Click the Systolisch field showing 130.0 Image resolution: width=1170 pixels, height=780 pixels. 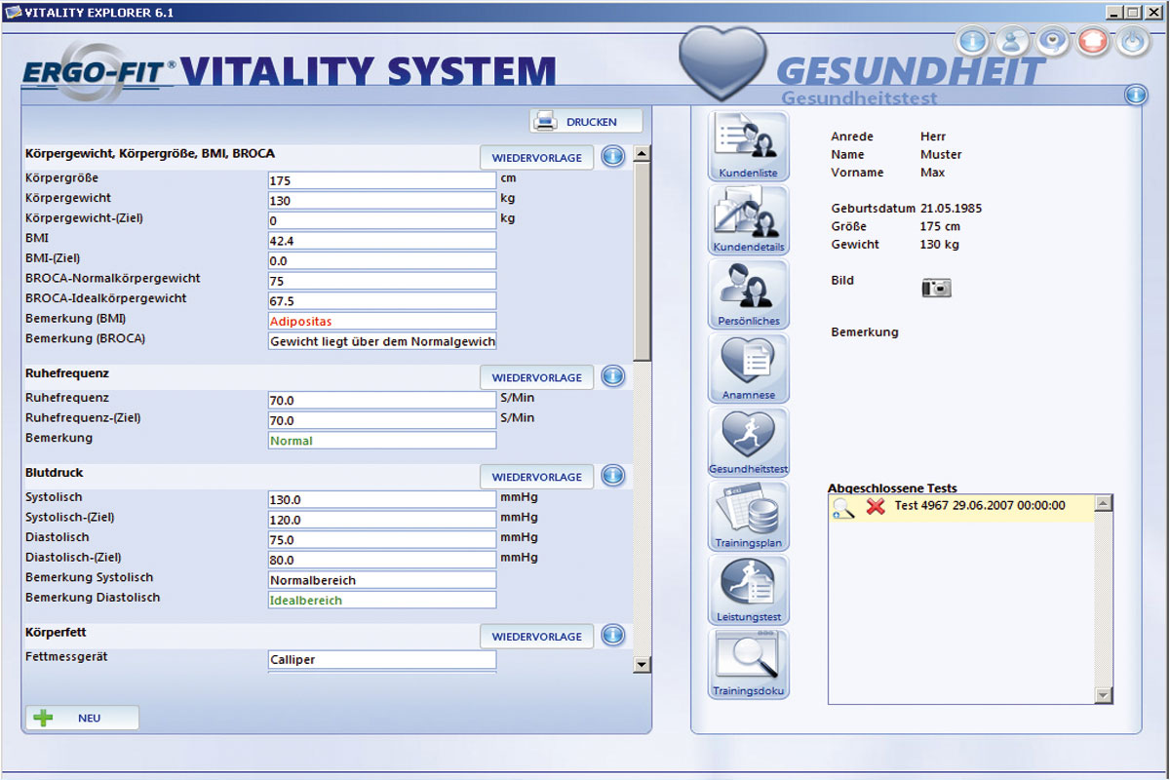382,500
